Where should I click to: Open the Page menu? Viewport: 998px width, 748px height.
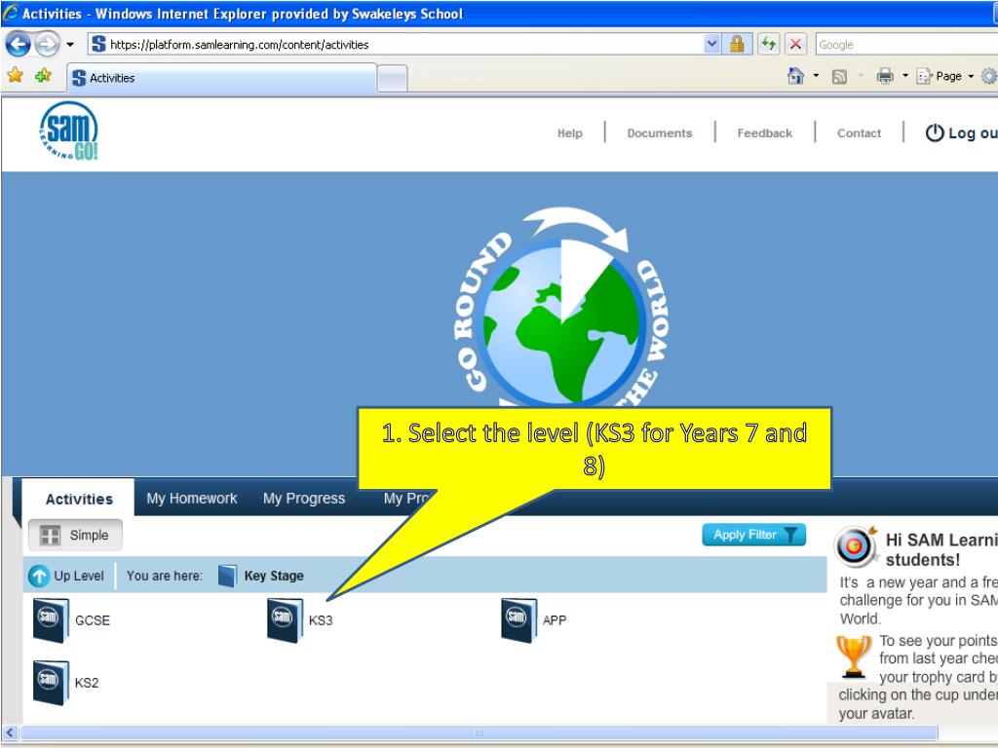[x=945, y=76]
